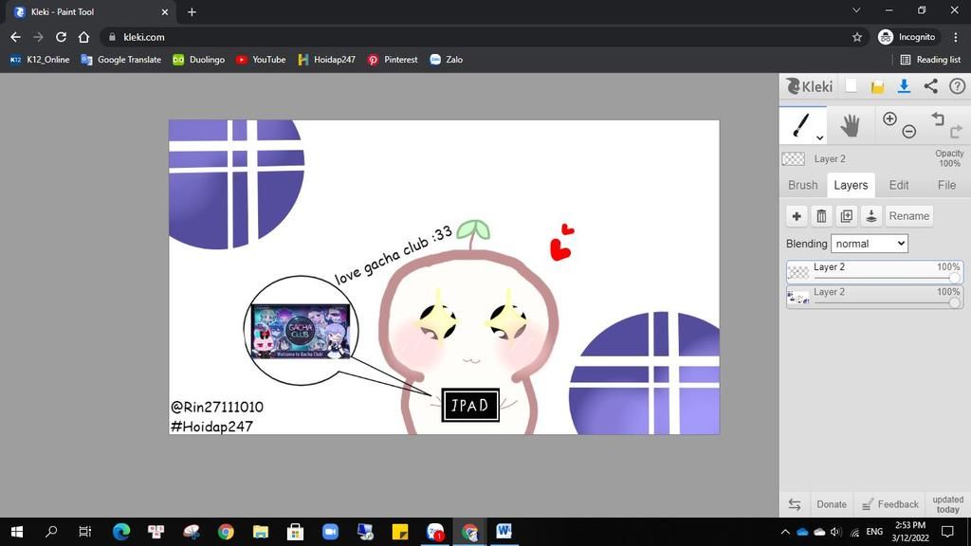Click the Incognito profile indicator
Image resolution: width=971 pixels, height=546 pixels.
tap(907, 37)
